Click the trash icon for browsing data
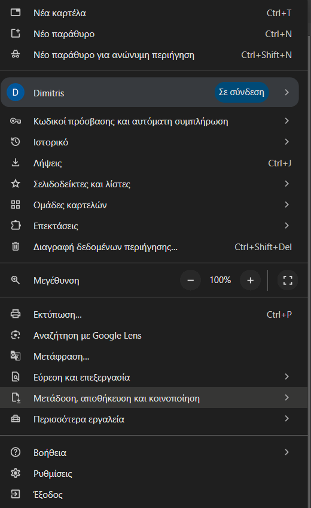 pos(15,247)
